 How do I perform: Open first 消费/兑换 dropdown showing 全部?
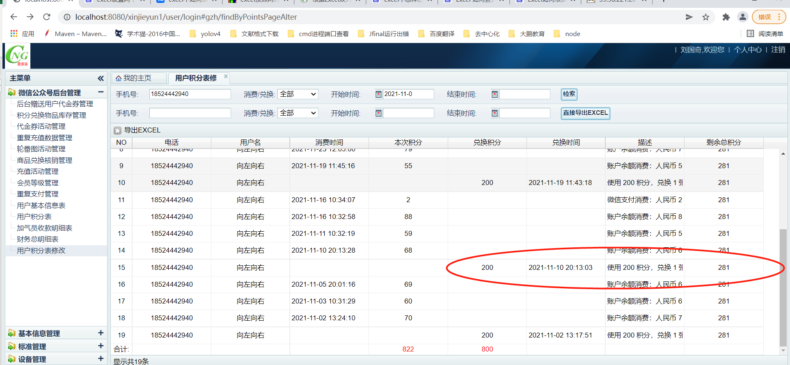tap(298, 94)
